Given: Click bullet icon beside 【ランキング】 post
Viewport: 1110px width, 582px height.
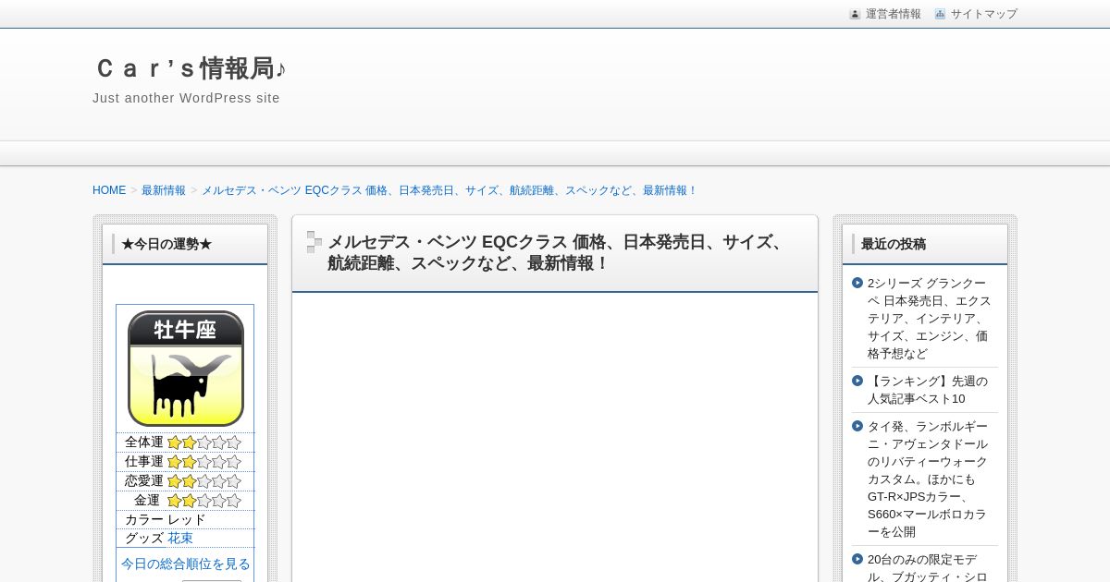Looking at the screenshot, I should pyautogui.click(x=857, y=381).
